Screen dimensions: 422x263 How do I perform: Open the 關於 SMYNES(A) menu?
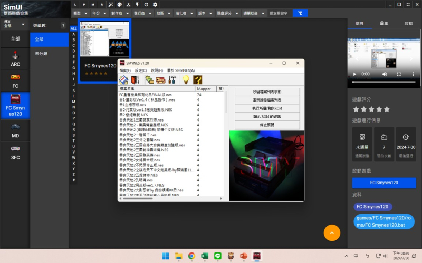tap(181, 70)
